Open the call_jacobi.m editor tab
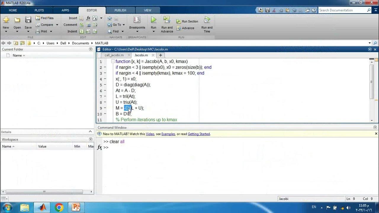 pos(114,55)
